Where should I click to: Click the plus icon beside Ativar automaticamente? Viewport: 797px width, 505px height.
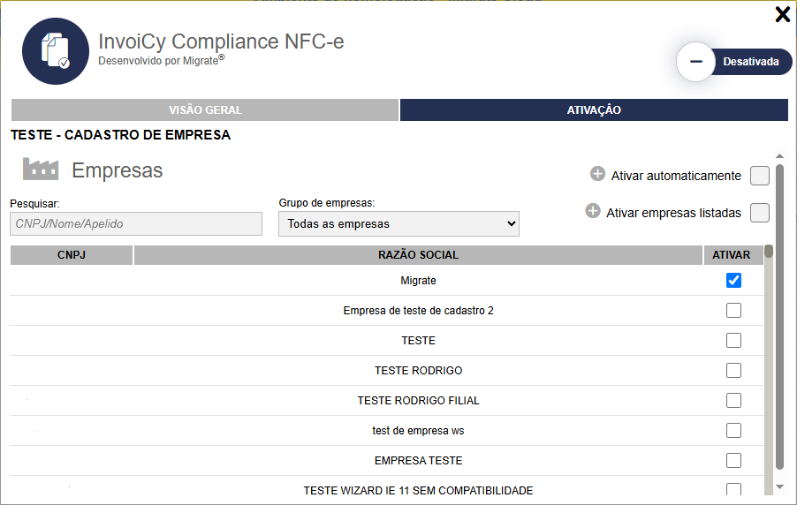click(597, 175)
